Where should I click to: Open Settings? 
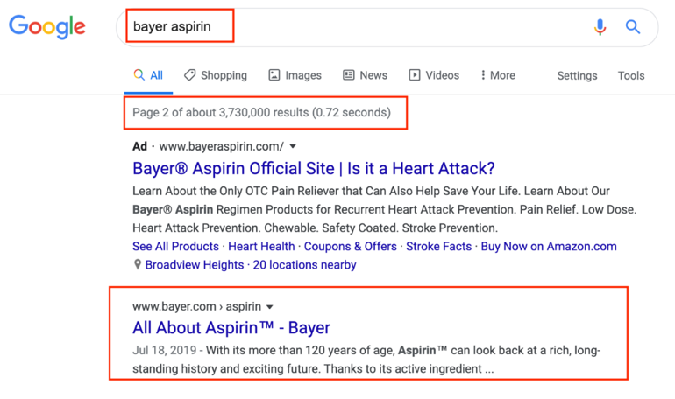tap(577, 76)
